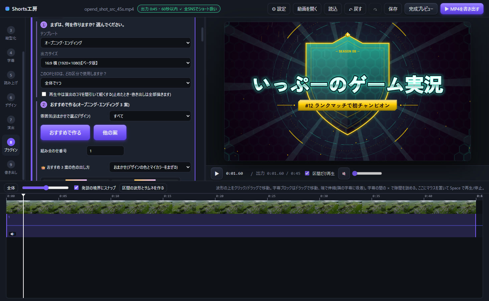Toggle 区間だけ再生 checkbox
Viewport: 489px width, 301px height.
[307, 173]
